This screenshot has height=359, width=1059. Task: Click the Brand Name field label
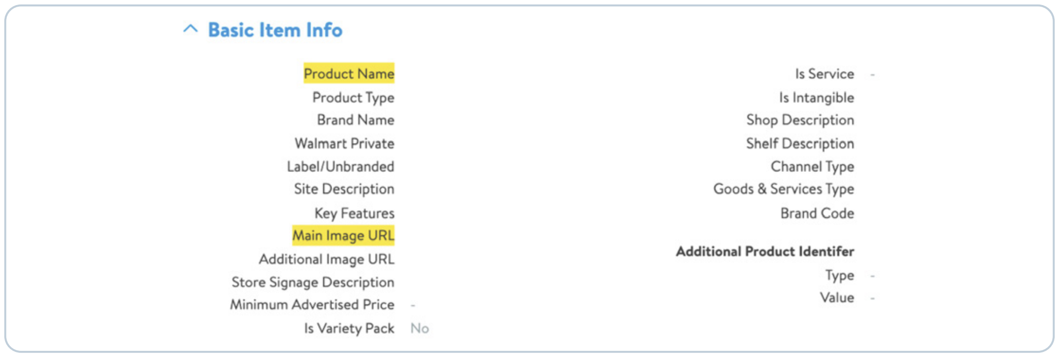pos(355,120)
